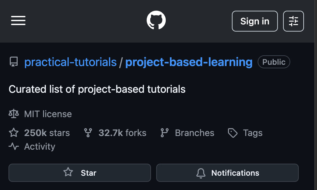
Task: Open the appearance settings sliders icon
Action: 293,21
